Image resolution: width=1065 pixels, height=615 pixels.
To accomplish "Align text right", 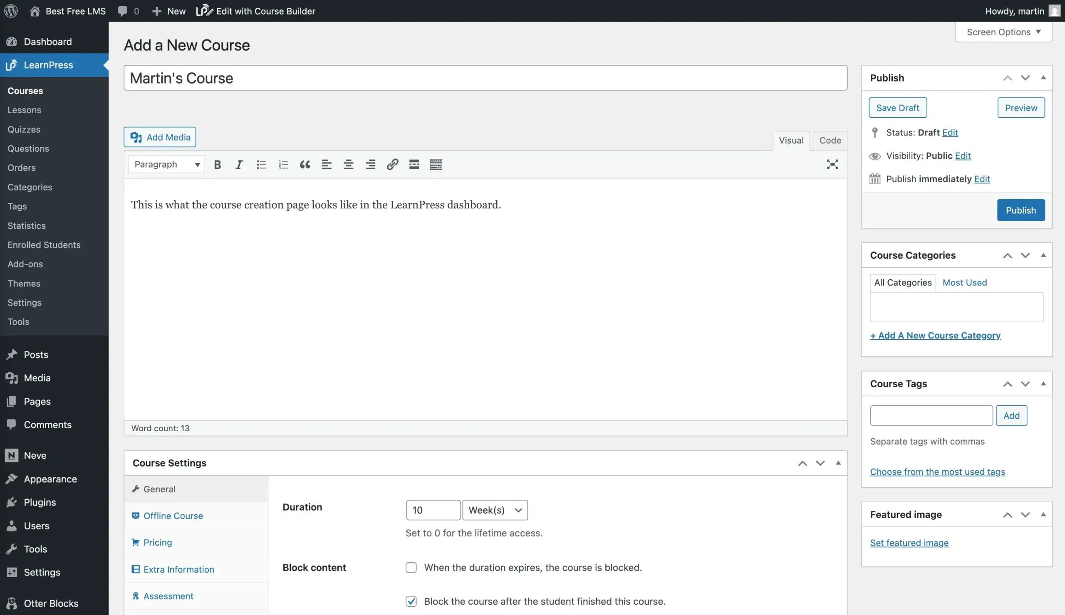I will [x=371, y=164].
